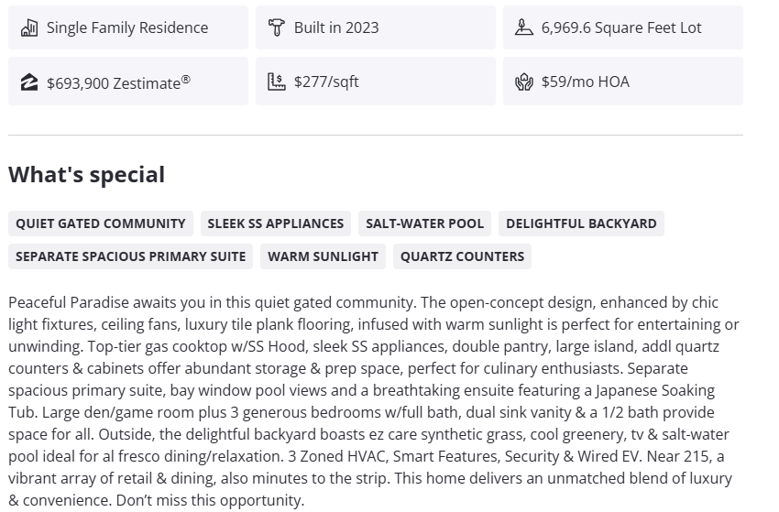Click the 6,969.6 Square Feet Lot text
Viewport: 779px width, 512px height.
click(x=621, y=27)
